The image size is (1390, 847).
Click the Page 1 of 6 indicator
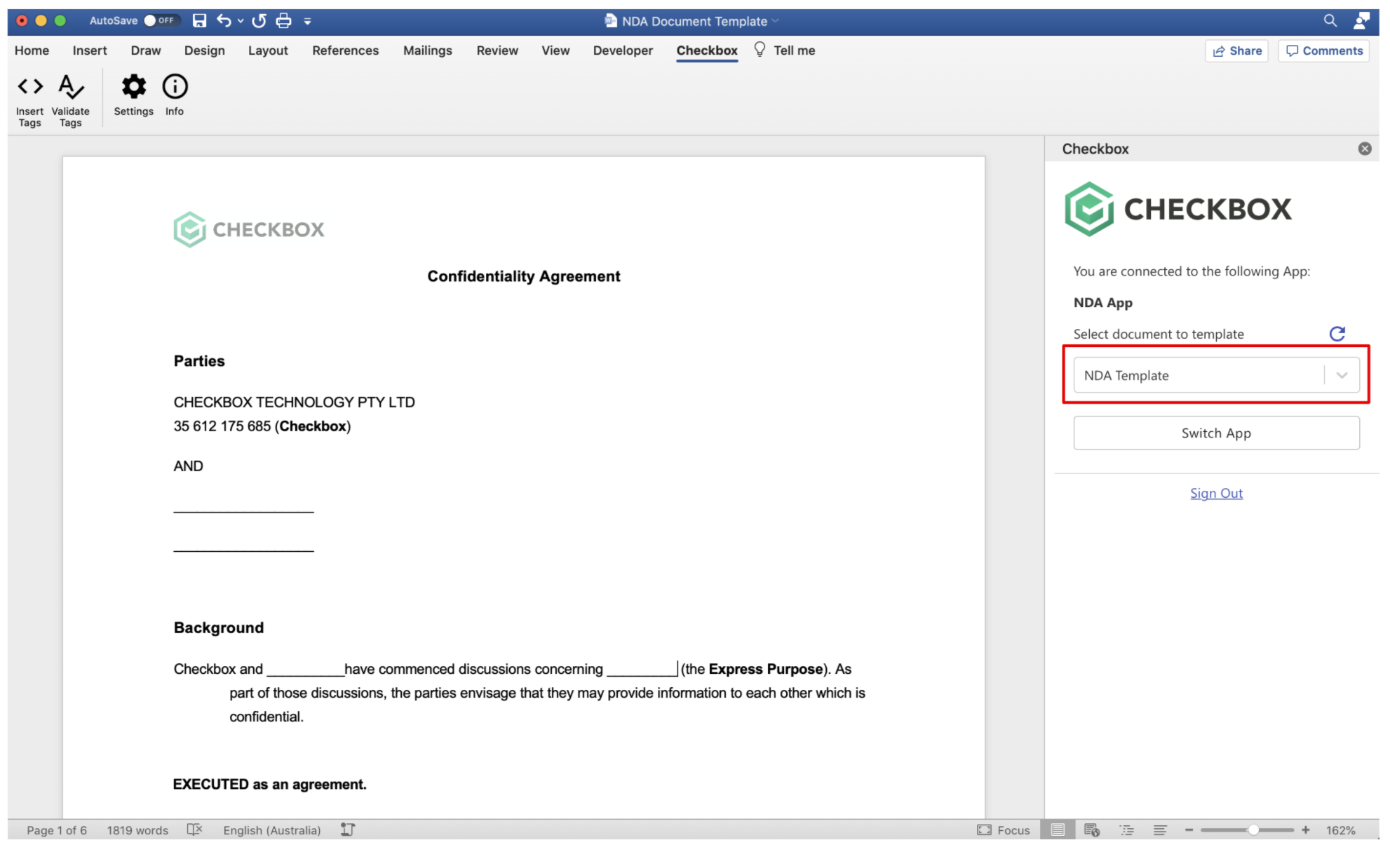[x=57, y=829]
